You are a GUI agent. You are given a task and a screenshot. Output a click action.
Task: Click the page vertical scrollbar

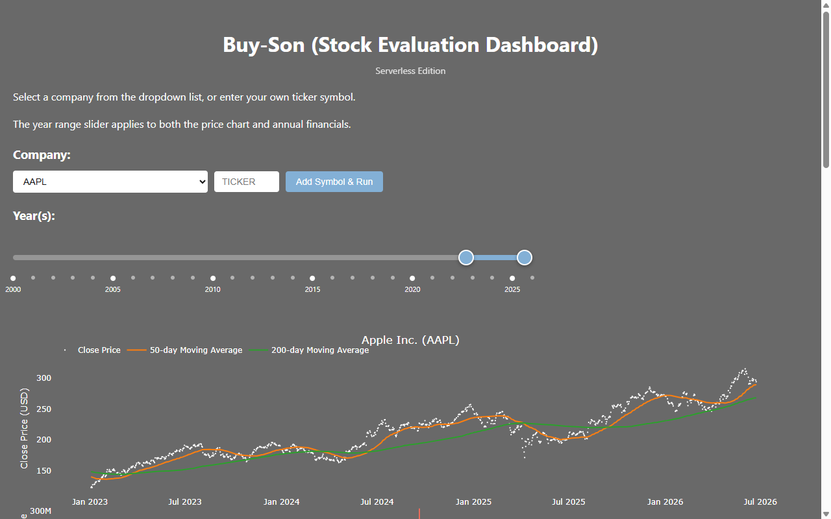coord(826,91)
